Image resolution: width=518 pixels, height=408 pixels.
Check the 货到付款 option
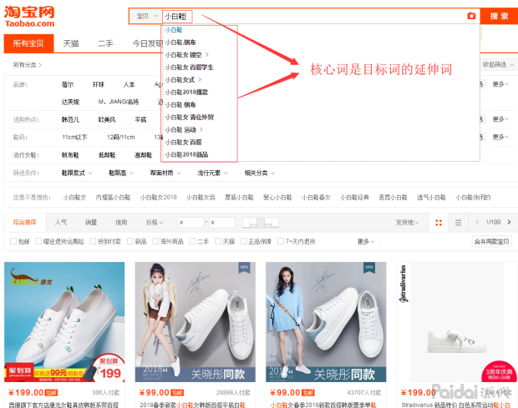click(93, 241)
